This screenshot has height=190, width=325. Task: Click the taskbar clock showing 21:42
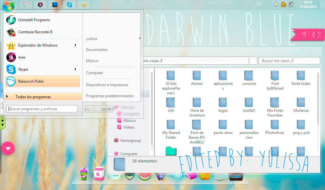tap(308, 4)
